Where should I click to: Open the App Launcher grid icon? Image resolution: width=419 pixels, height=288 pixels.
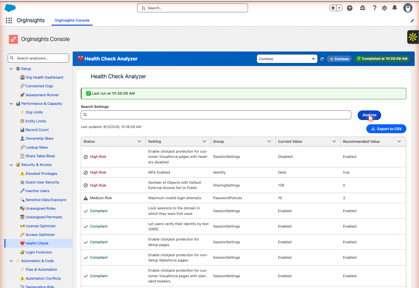(x=9, y=20)
